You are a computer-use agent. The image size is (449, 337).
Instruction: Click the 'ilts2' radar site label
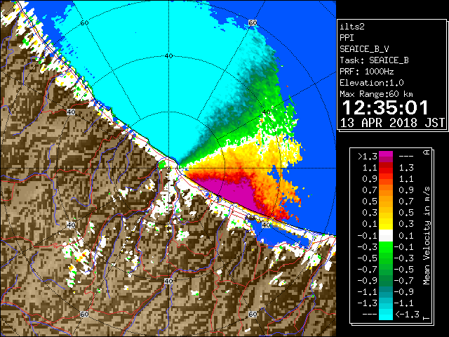352,27
